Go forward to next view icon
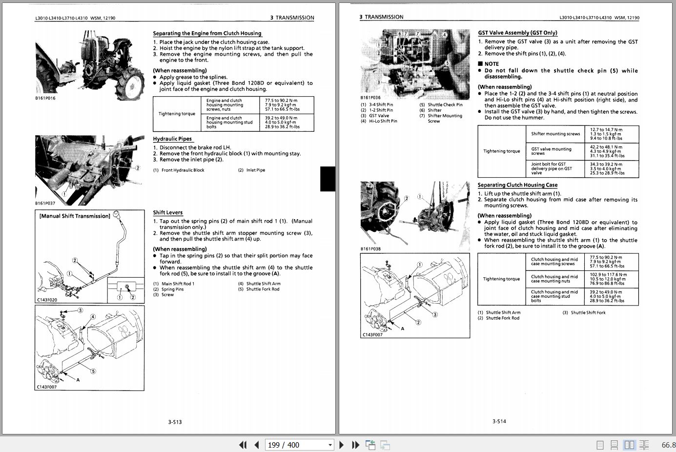676x452 pixels. click(385, 445)
